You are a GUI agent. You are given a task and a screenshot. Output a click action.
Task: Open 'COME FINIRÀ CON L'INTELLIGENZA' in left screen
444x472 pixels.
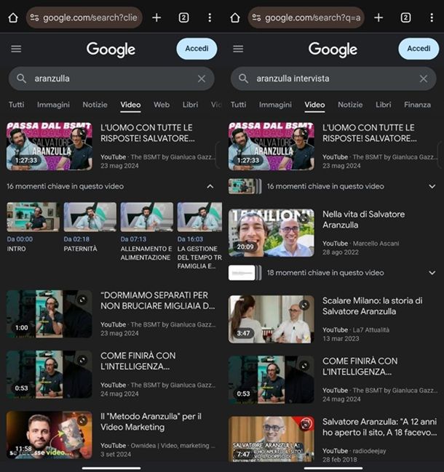[138, 361]
